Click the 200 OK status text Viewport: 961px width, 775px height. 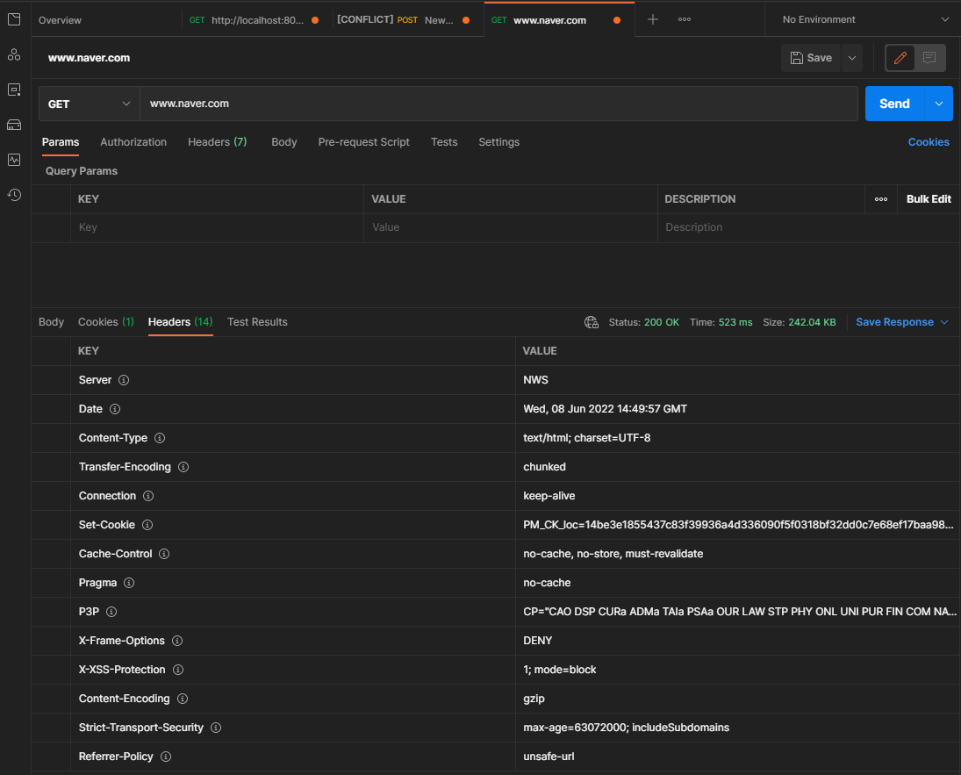[x=662, y=322]
